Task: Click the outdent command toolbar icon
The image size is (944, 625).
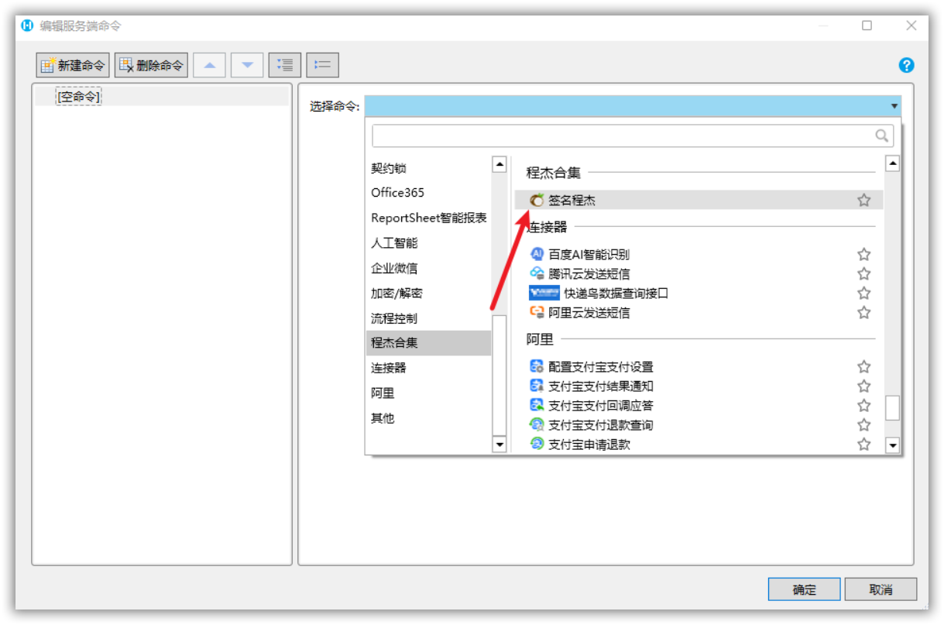Action: (322, 65)
